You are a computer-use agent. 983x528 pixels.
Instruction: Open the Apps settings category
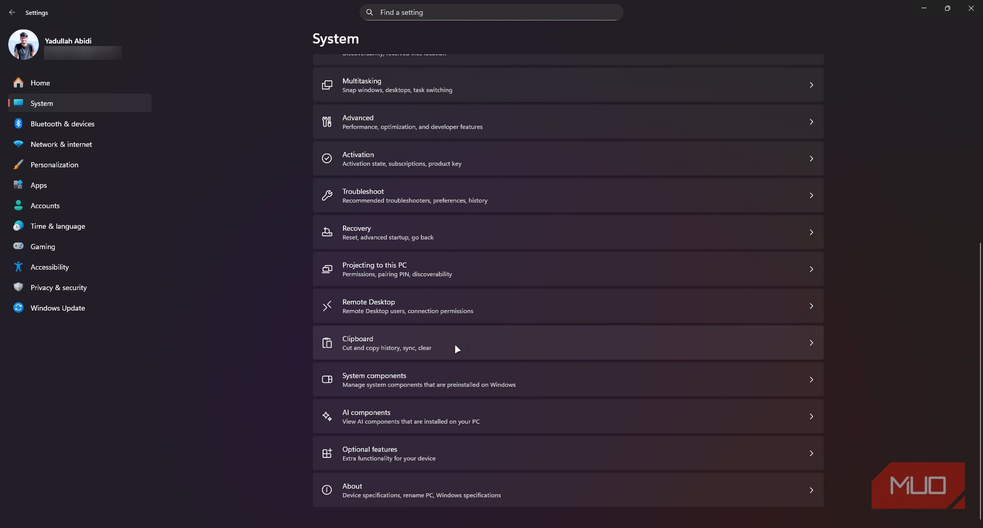click(x=80, y=185)
